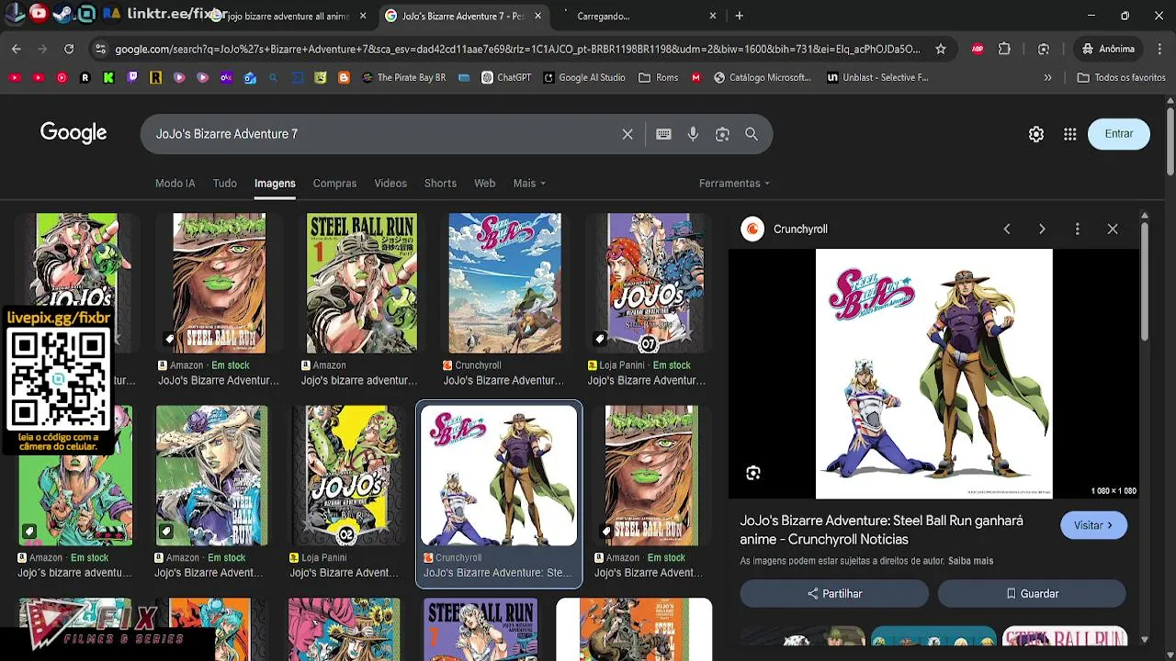Image resolution: width=1176 pixels, height=661 pixels.
Task: Start voice search with the microphone
Action: click(x=693, y=134)
